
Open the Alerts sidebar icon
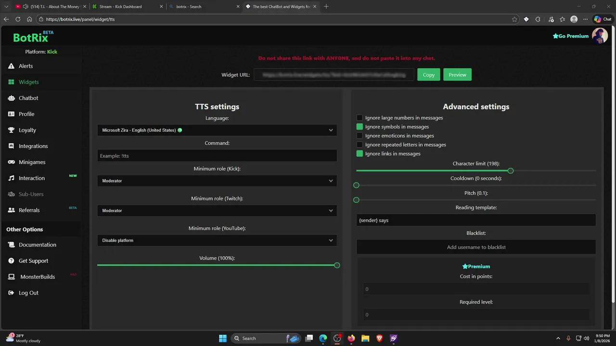click(11, 66)
